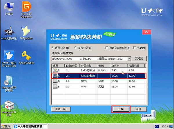The width and height of the screenshot is (174, 129).
Task: Tick the 手动(M) checkbox
Action: point(134,48)
